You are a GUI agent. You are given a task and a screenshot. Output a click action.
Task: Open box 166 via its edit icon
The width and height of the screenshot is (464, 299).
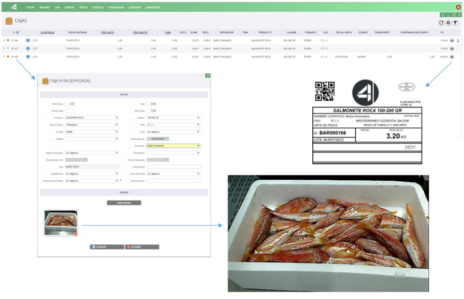coord(12,56)
